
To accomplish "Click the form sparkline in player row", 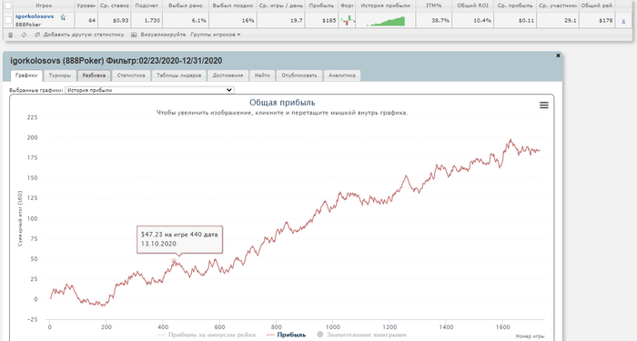I will 347,20.
